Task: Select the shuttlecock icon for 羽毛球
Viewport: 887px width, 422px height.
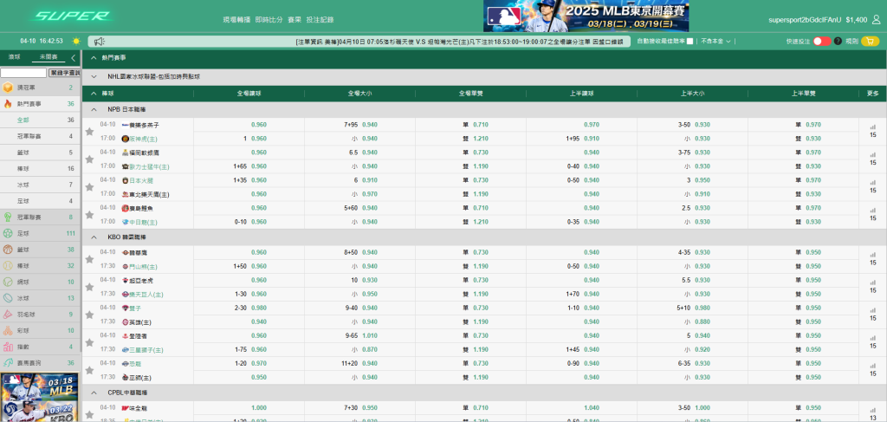Action: 8,314
